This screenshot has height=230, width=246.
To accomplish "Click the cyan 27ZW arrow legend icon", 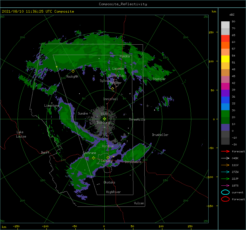I will click(x=225, y=172).
